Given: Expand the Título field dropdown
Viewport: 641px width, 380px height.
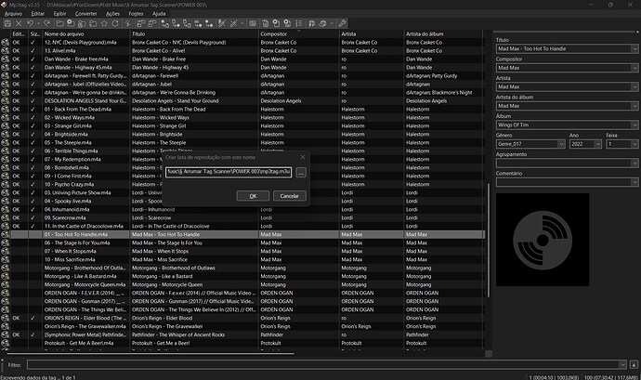Looking at the screenshot, I should click(634, 48).
